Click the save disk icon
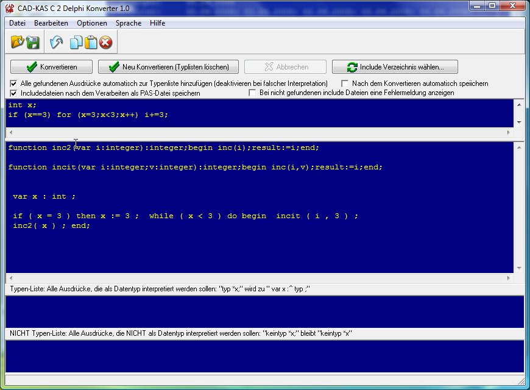This screenshot has height=390, width=530. (33, 42)
